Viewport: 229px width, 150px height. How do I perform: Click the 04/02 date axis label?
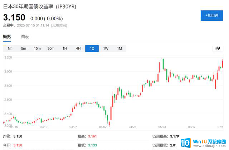coord(103,127)
